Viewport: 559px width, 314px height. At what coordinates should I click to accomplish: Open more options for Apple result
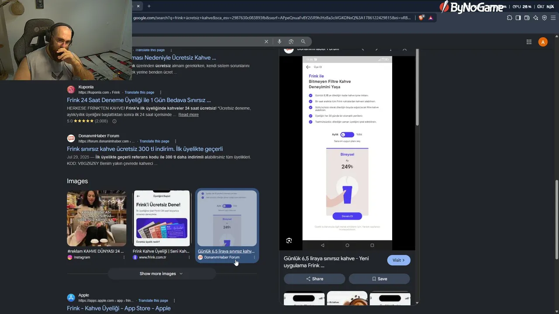pos(174,300)
